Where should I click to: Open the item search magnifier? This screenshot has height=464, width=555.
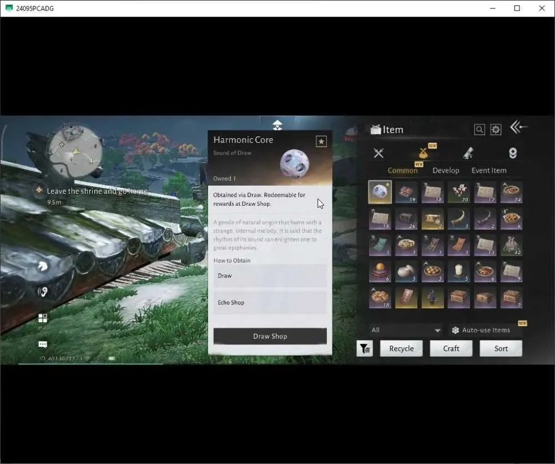(x=480, y=129)
